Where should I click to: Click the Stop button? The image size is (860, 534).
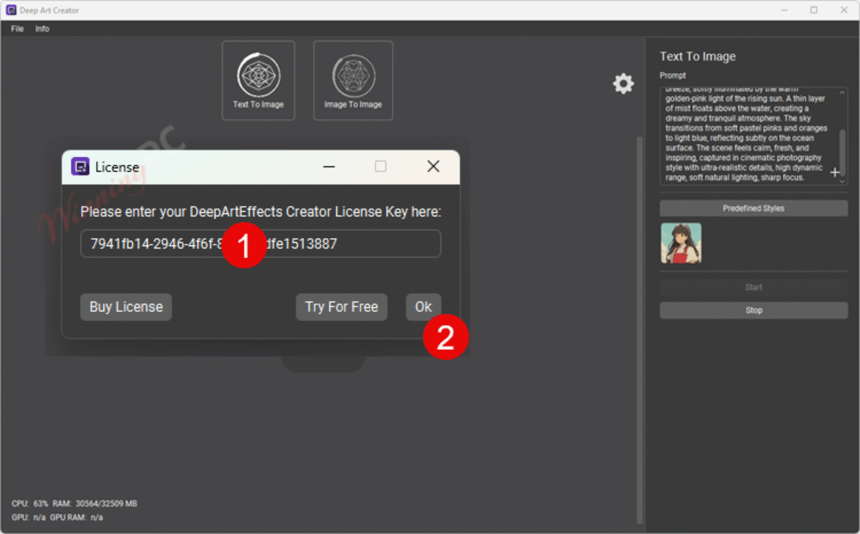pos(754,310)
